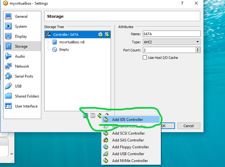Screen dimensions: 225x167
Task: Open the controller Type dropdown
Action: (171, 42)
